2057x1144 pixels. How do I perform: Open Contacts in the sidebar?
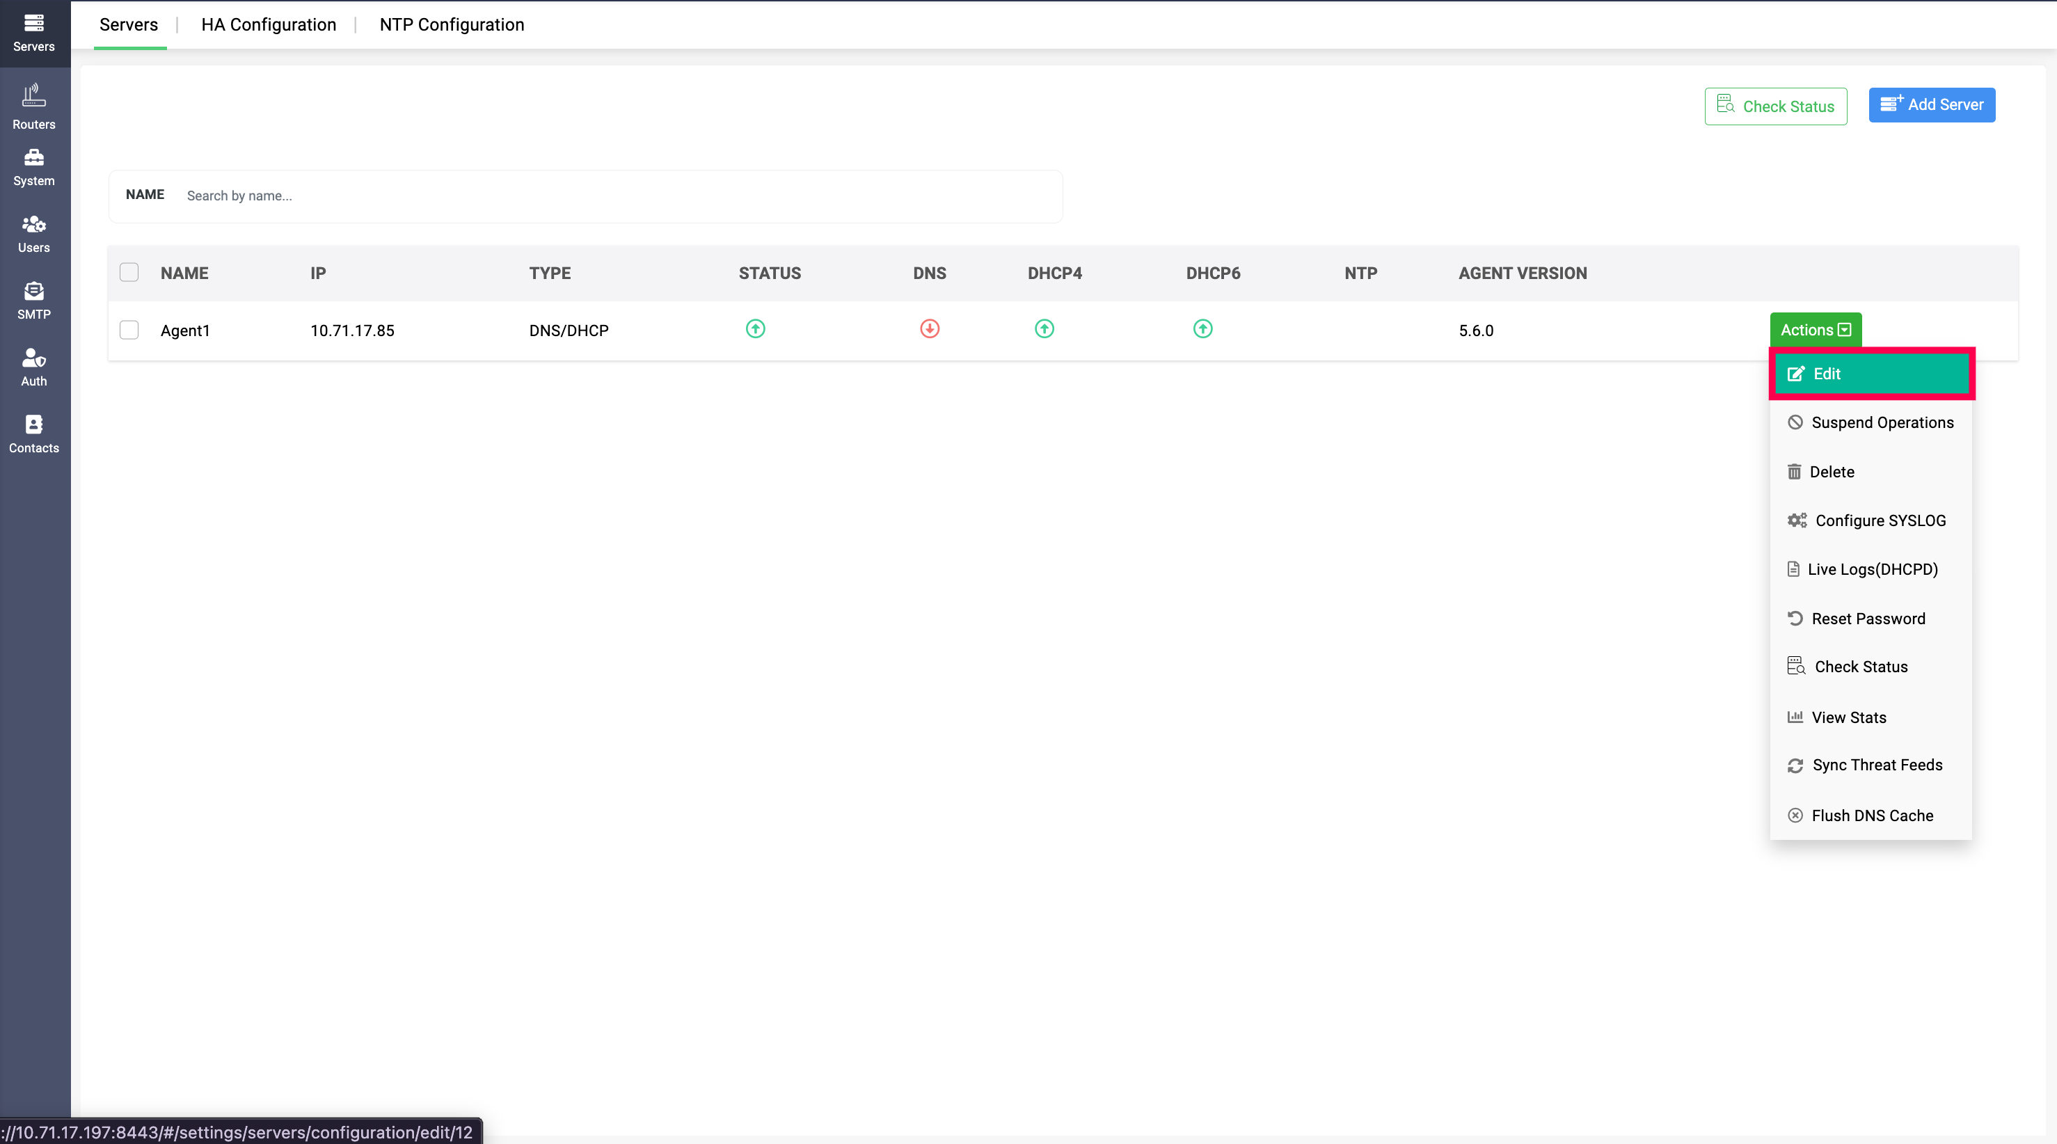pos(33,434)
